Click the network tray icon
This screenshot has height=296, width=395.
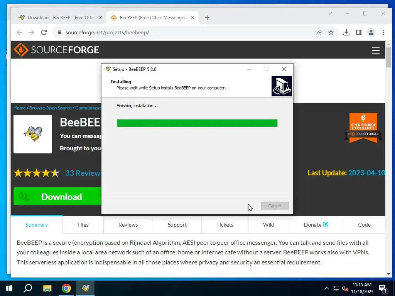pos(336,288)
